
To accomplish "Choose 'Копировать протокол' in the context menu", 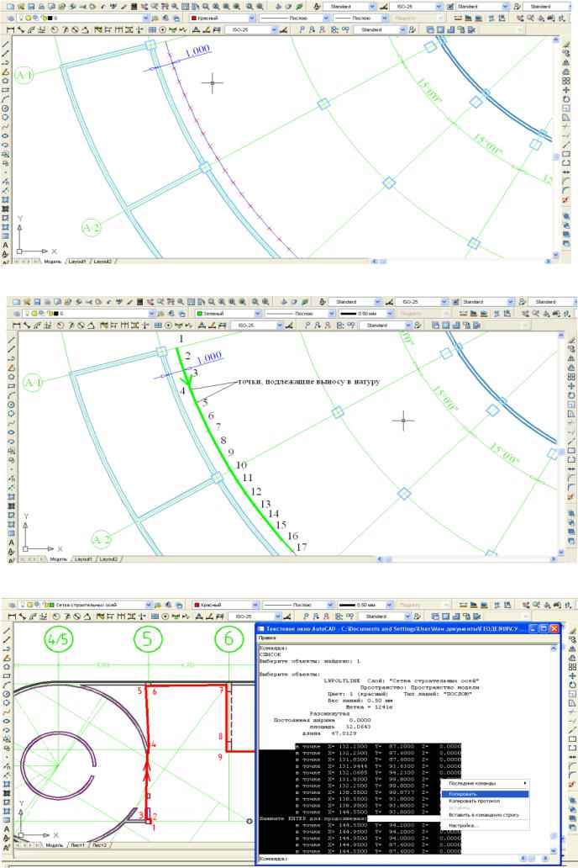I will (x=485, y=801).
